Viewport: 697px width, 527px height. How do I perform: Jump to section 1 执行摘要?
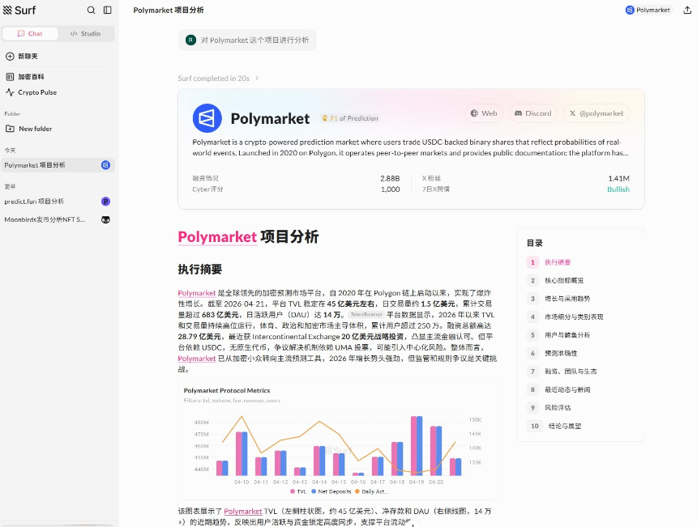point(549,262)
